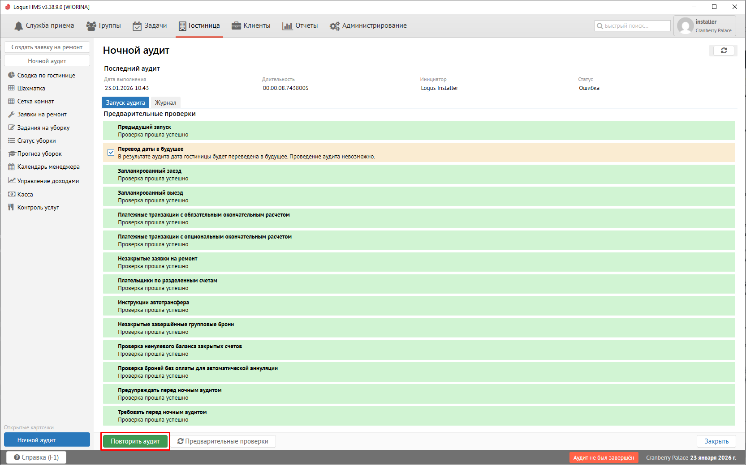This screenshot has height=465, width=746.
Task: Open Заявки на ремонт wrench item
Action: tap(42, 114)
